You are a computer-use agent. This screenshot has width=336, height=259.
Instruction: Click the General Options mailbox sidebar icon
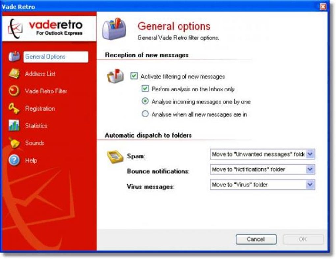[x=14, y=57]
